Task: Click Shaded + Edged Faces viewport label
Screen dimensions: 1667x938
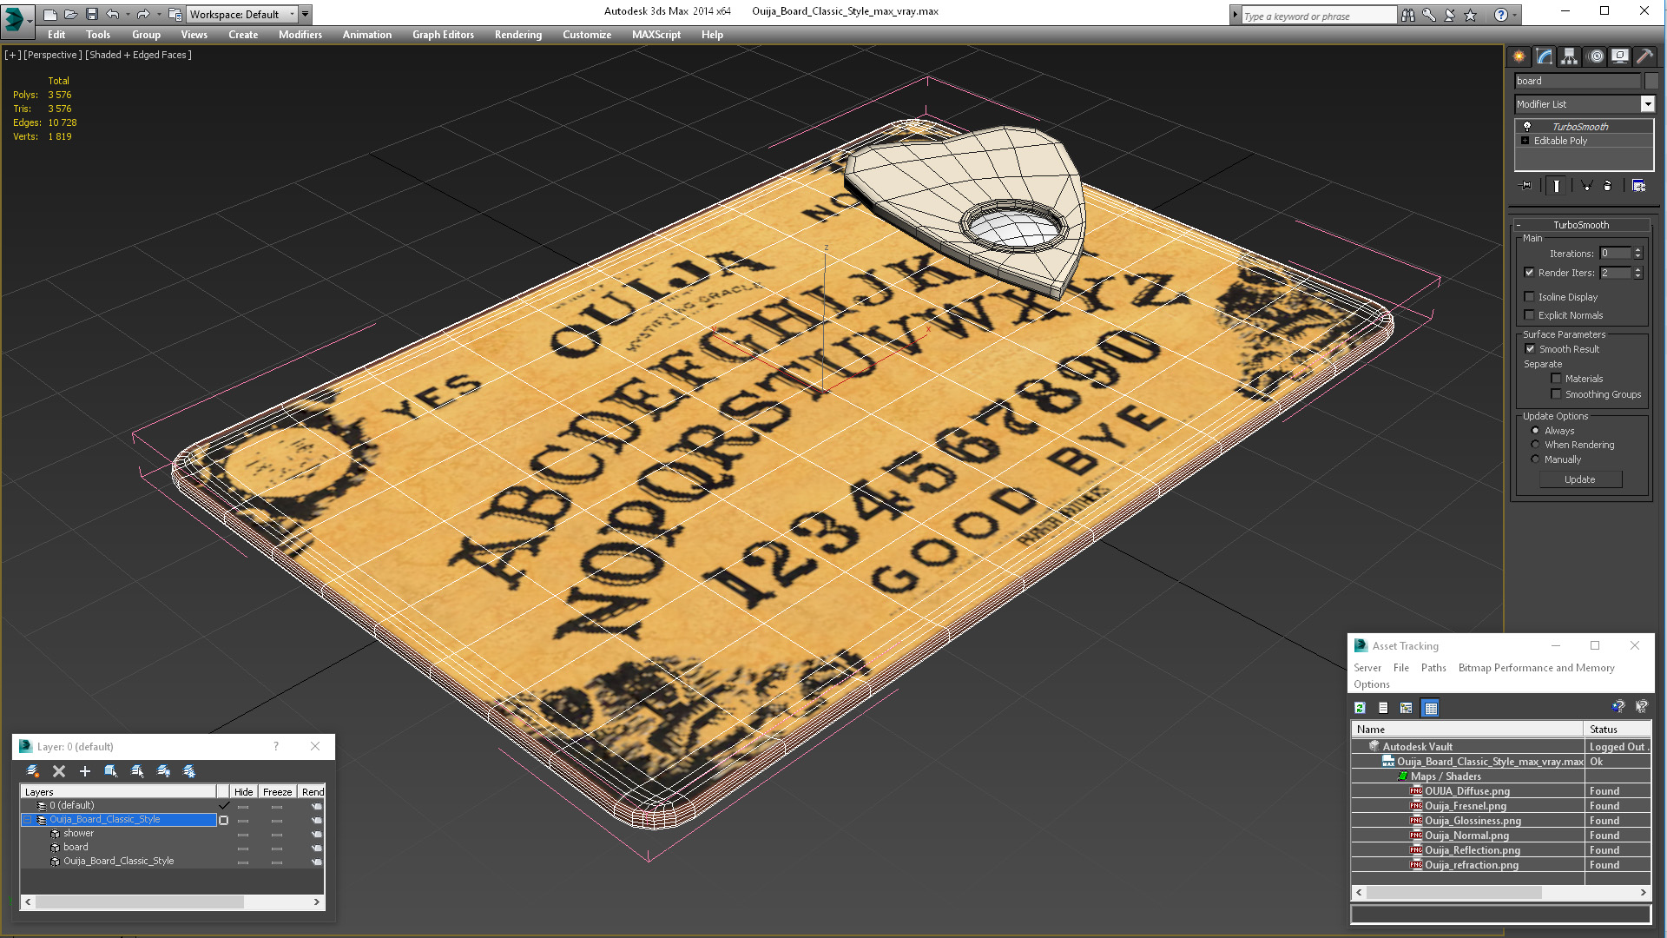Action: pyautogui.click(x=138, y=55)
